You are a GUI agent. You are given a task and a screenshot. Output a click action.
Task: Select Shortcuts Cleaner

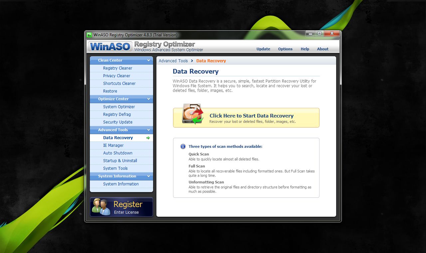pos(121,84)
